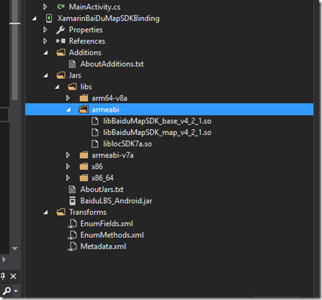Click the Transforms folder icon
The width and height of the screenshot is (322, 300).
(x=61, y=212)
